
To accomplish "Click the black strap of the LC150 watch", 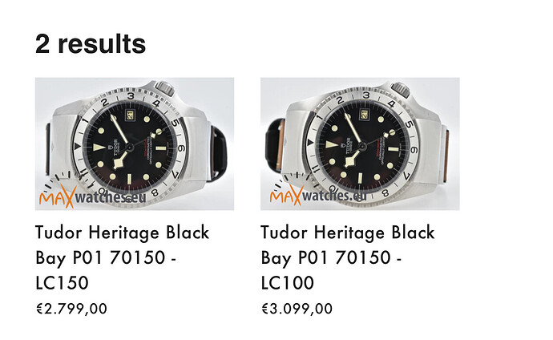I will point(220,153).
